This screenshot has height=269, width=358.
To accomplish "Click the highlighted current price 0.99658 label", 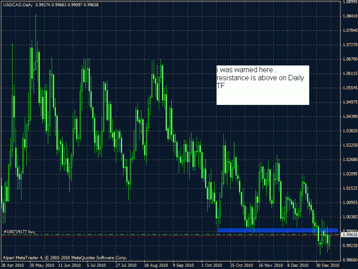I will 349,235.
